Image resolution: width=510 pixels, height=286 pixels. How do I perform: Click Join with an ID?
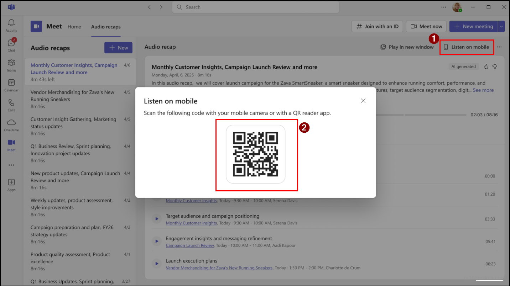click(x=377, y=26)
